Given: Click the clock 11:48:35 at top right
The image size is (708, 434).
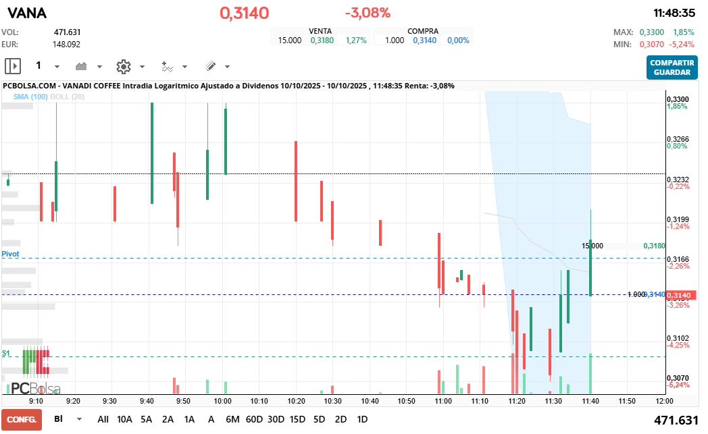Looking at the screenshot, I should [674, 13].
